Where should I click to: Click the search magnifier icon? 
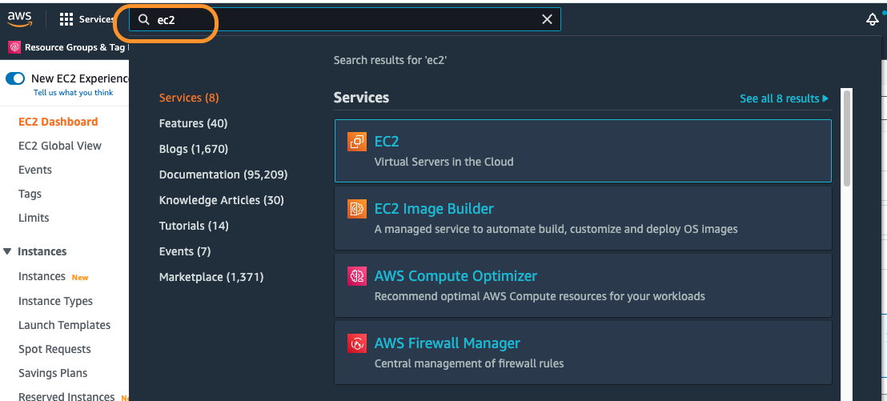[x=144, y=20]
